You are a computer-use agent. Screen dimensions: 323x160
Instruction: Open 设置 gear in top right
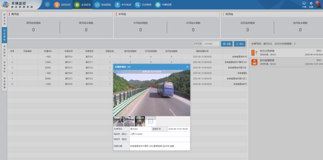[311, 3]
